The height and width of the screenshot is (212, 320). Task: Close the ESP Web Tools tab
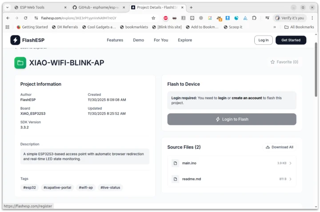(x=65, y=8)
